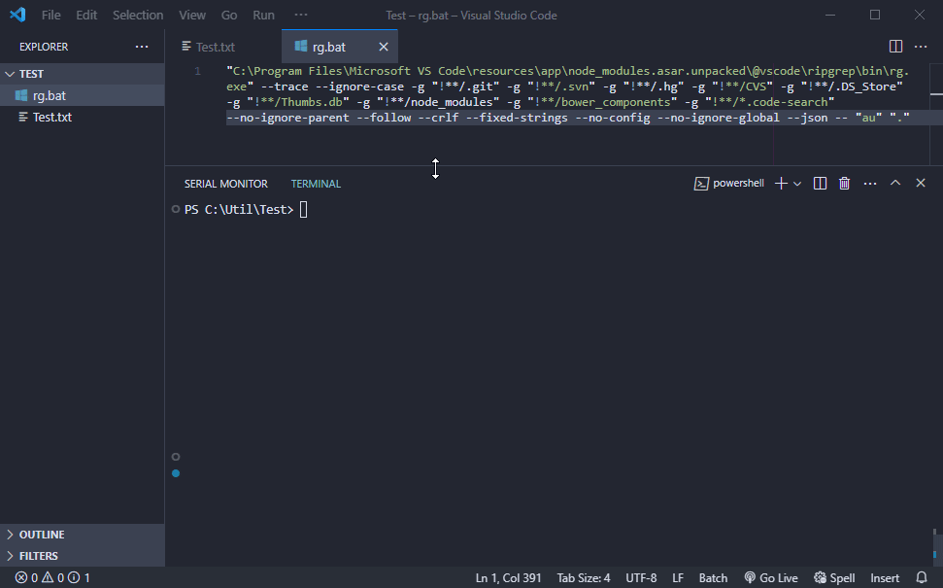The width and height of the screenshot is (943, 588).
Task: Change the LF line ending setting
Action: tap(678, 577)
